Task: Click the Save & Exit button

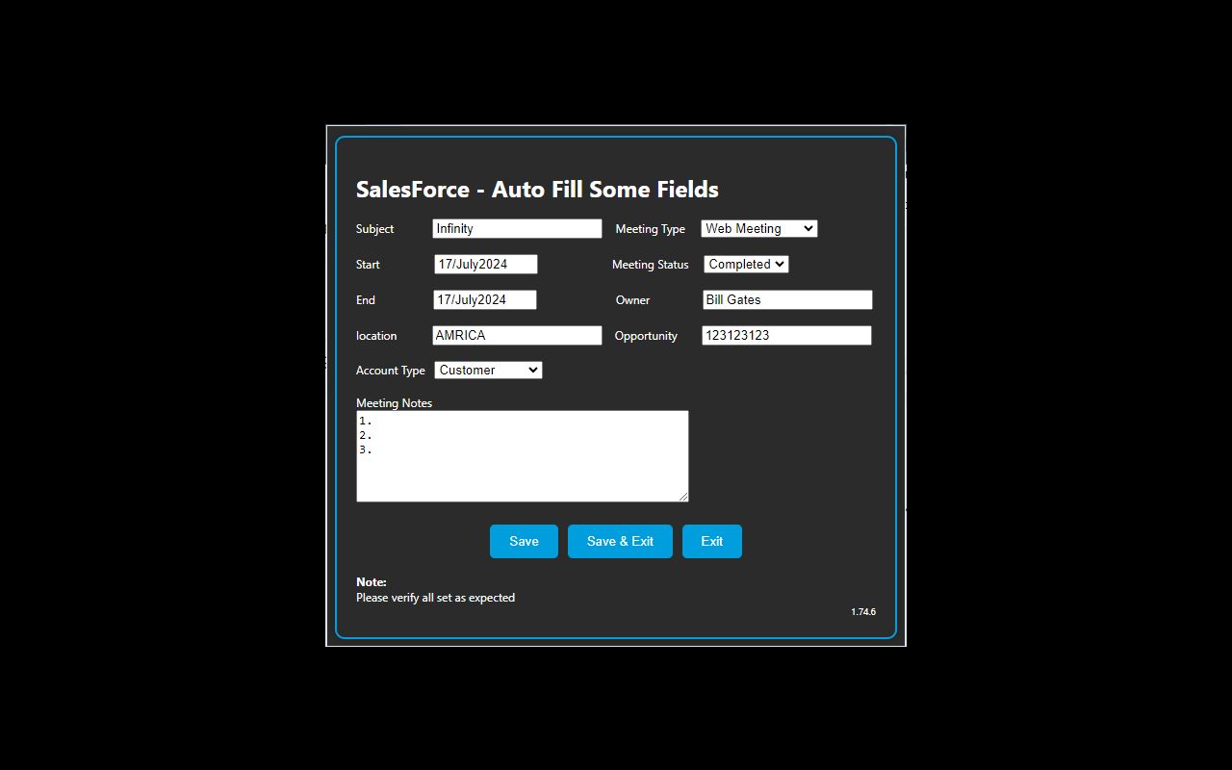Action: tap(620, 541)
